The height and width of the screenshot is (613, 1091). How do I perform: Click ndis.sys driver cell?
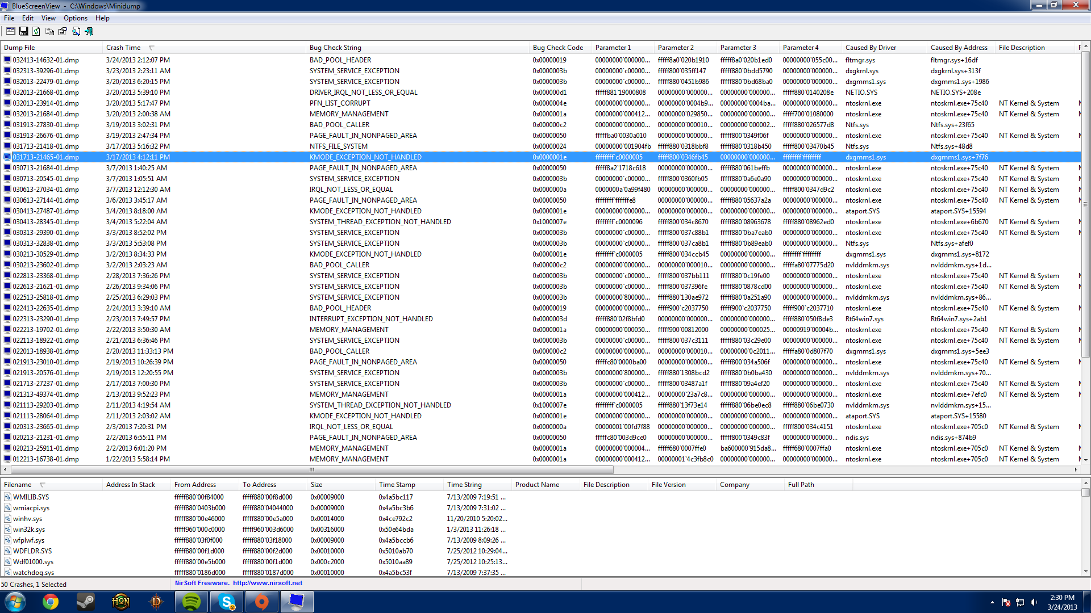pyautogui.click(x=857, y=438)
